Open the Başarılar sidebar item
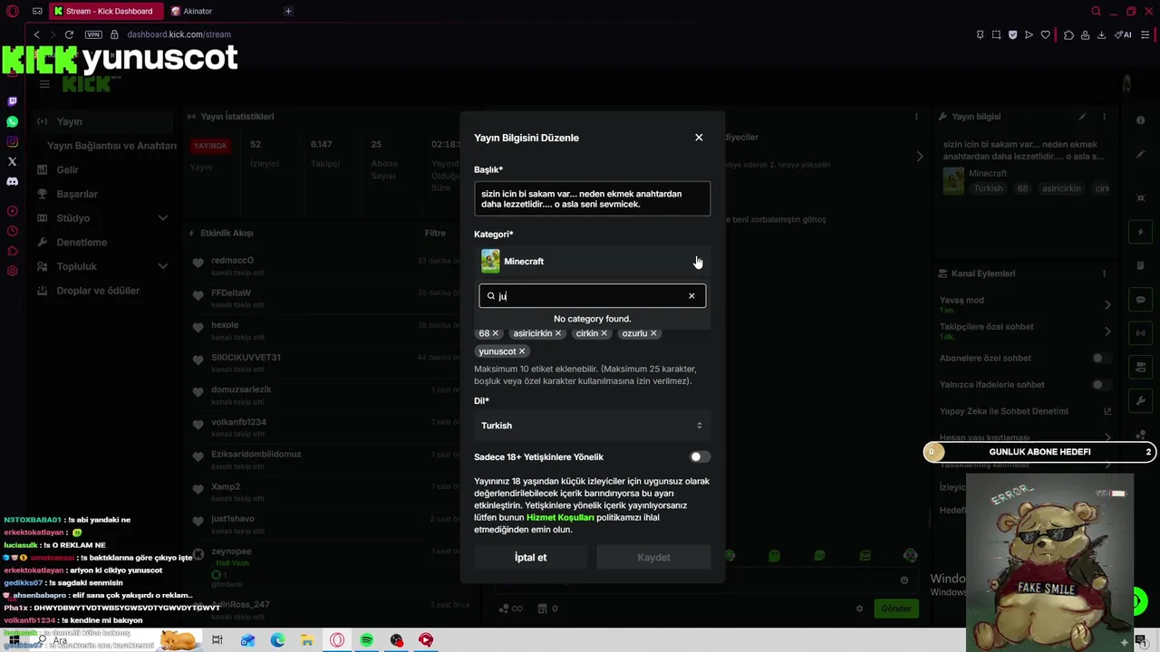The image size is (1160, 652). [77, 194]
